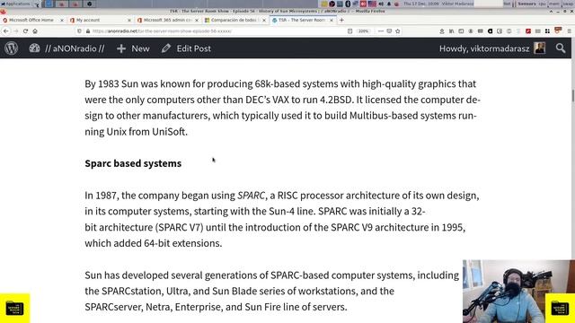Click the New content button
The image size is (575, 323).
click(133, 48)
